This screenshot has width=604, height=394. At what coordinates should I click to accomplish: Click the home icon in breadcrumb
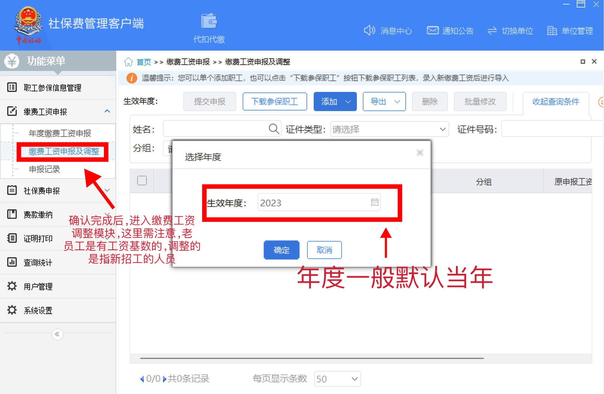(x=129, y=62)
